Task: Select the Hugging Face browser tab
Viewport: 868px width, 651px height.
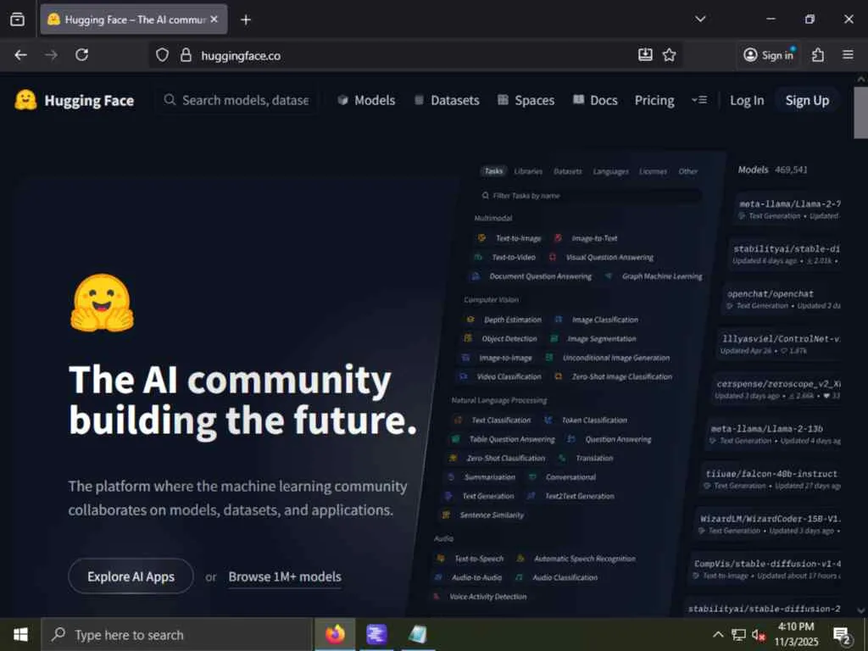Action: 133,19
